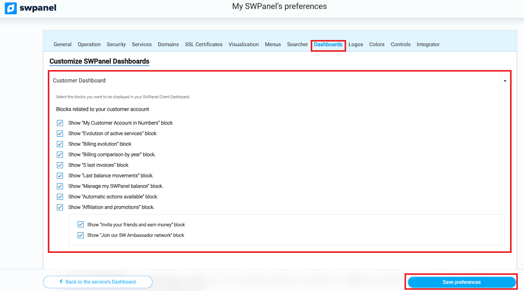Toggle "Evolution of active services" checkbox

click(x=60, y=133)
